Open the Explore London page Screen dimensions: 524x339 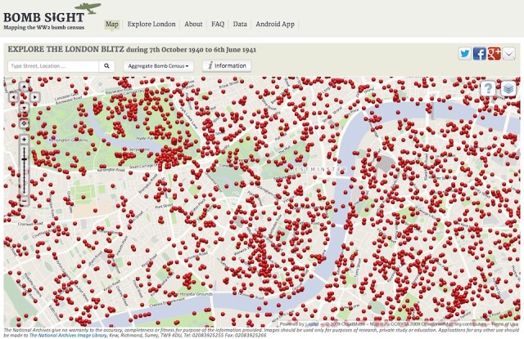pos(151,25)
